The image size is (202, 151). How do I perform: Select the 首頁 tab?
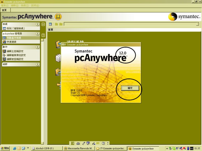click(x=4, y=10)
